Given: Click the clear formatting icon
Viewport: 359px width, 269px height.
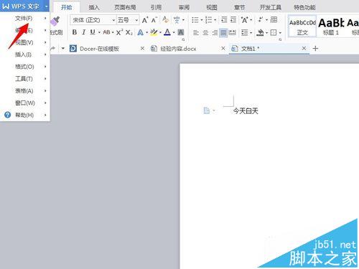Looking at the screenshot, I should click(x=165, y=19).
